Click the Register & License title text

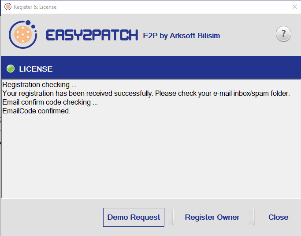pos(35,7)
